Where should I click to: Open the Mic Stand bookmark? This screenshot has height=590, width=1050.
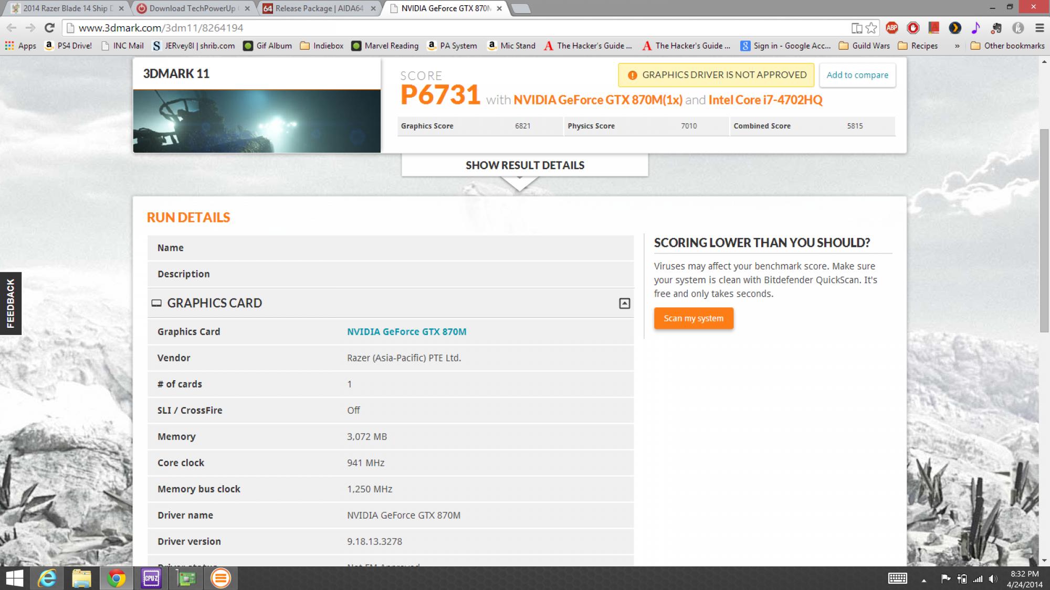(511, 46)
